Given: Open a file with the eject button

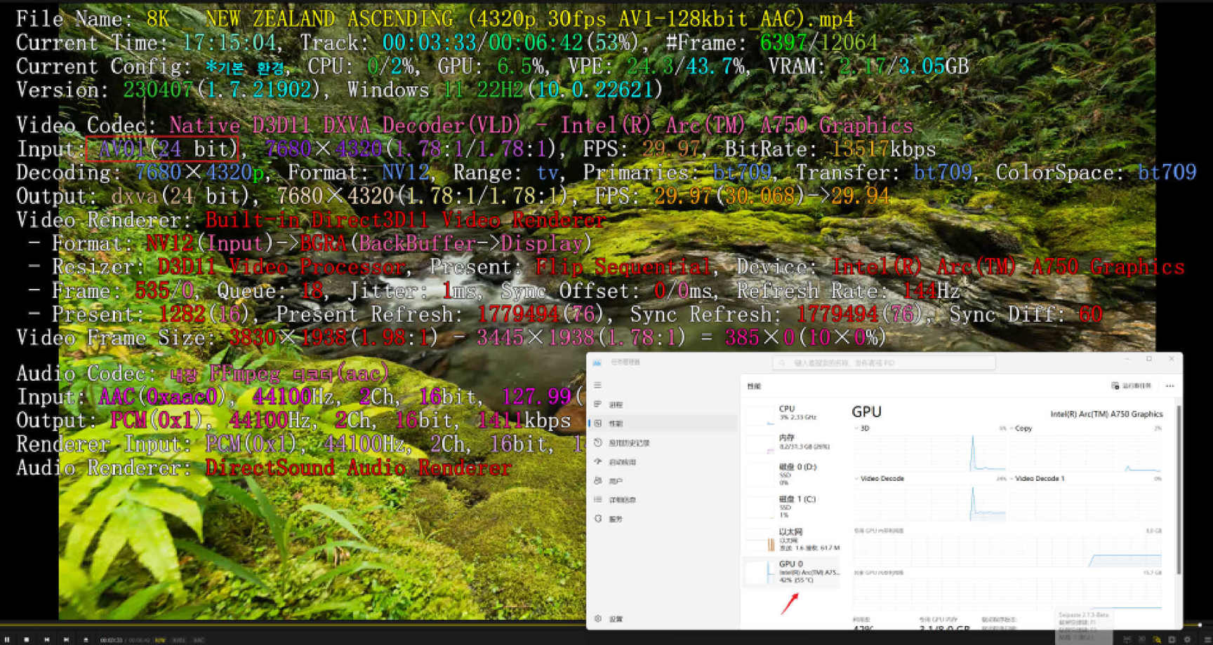Looking at the screenshot, I should coord(86,639).
